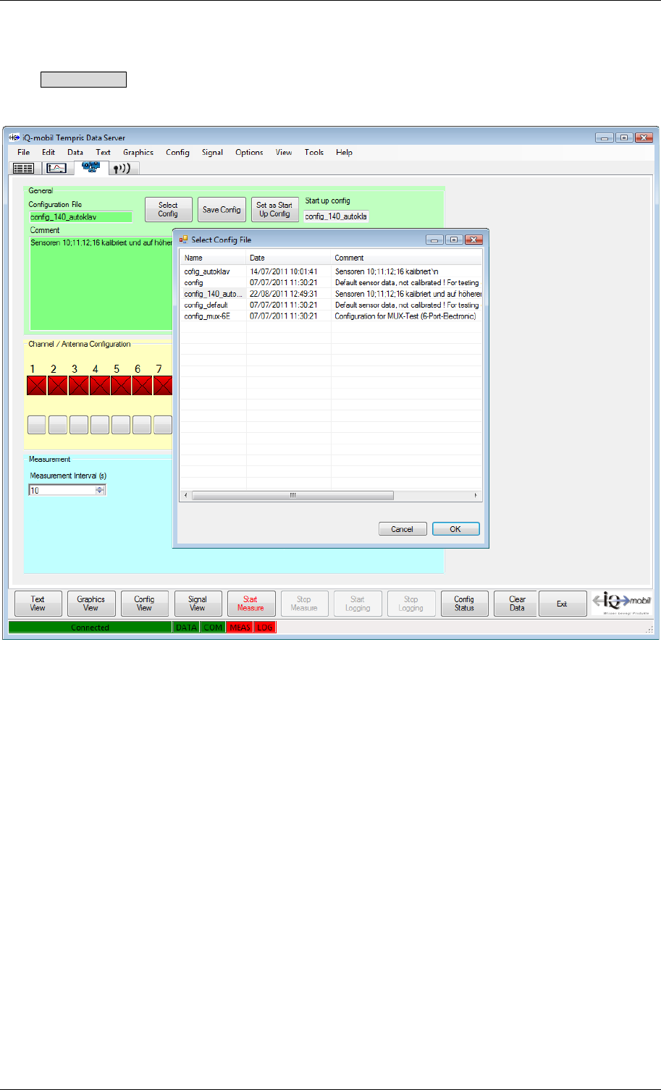Open the Edit menu
The height and width of the screenshot is (1090, 661).
click(48, 152)
